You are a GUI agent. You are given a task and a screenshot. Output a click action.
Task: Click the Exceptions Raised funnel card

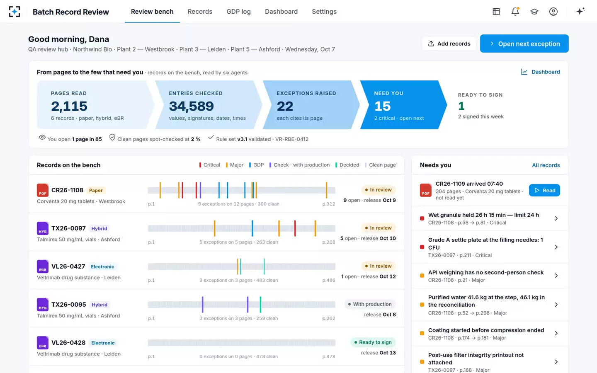[310, 105]
